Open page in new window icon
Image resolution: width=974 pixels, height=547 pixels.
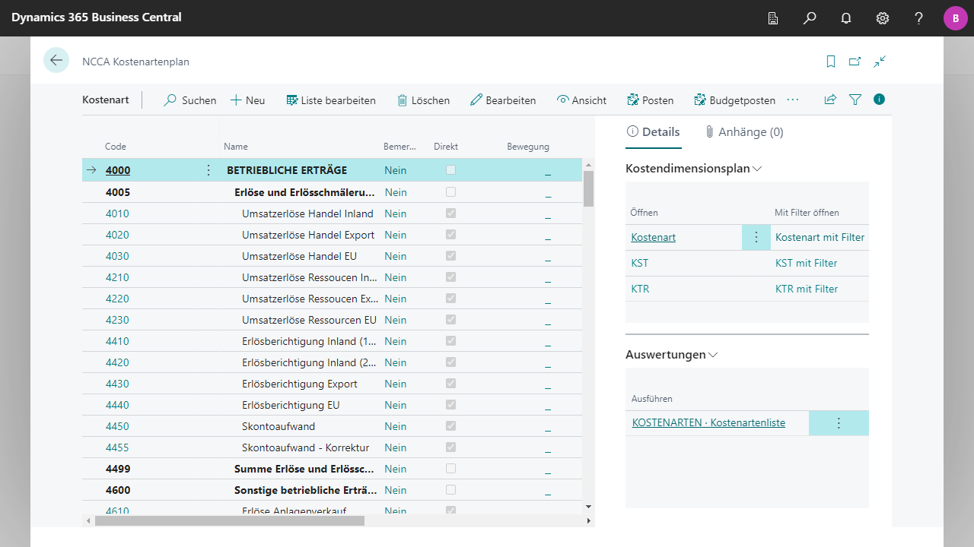[x=855, y=62]
